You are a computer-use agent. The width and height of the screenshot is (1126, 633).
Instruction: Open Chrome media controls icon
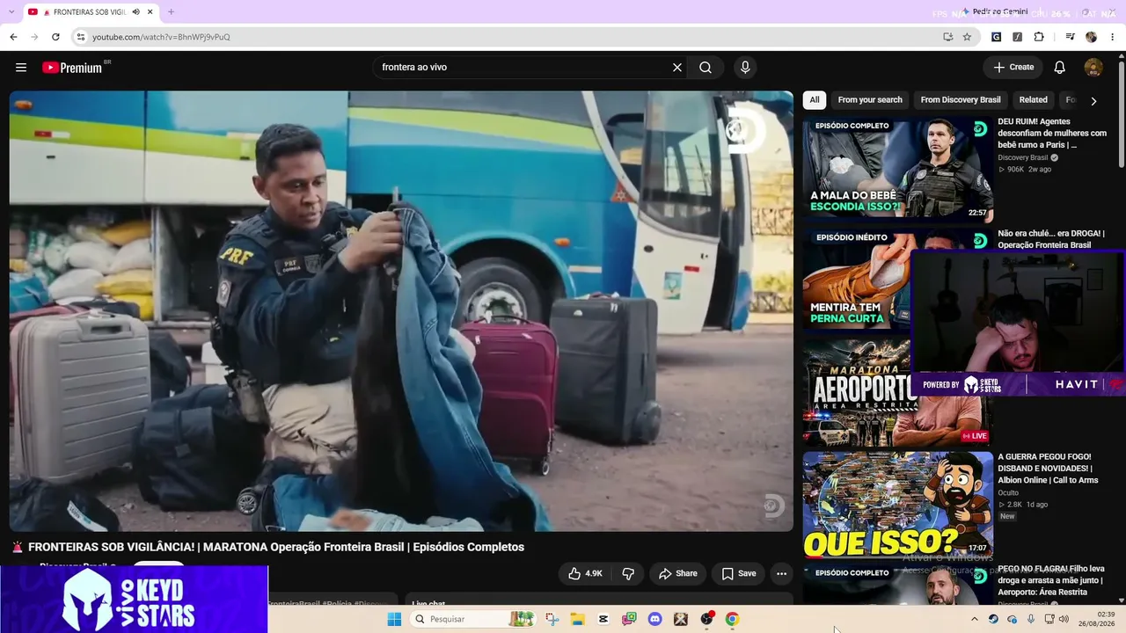pyautogui.click(x=1070, y=37)
